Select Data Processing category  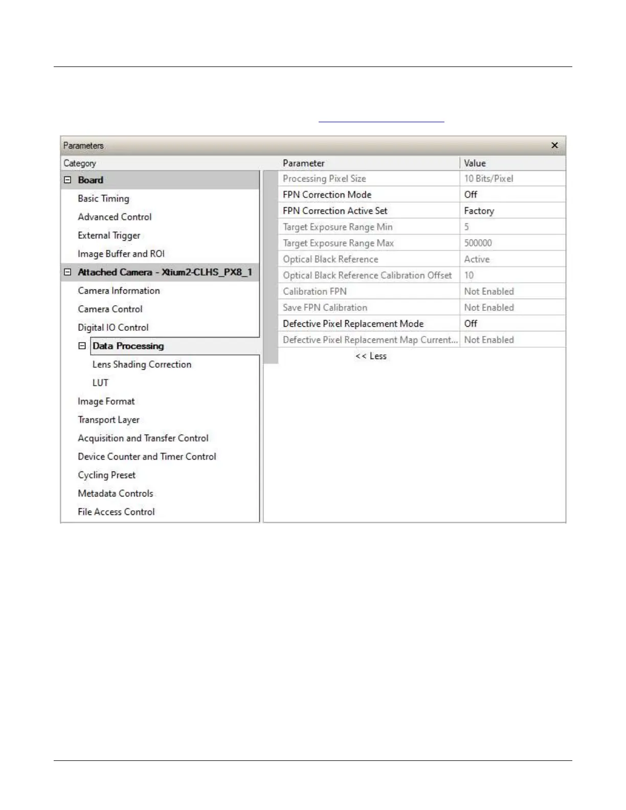click(128, 346)
